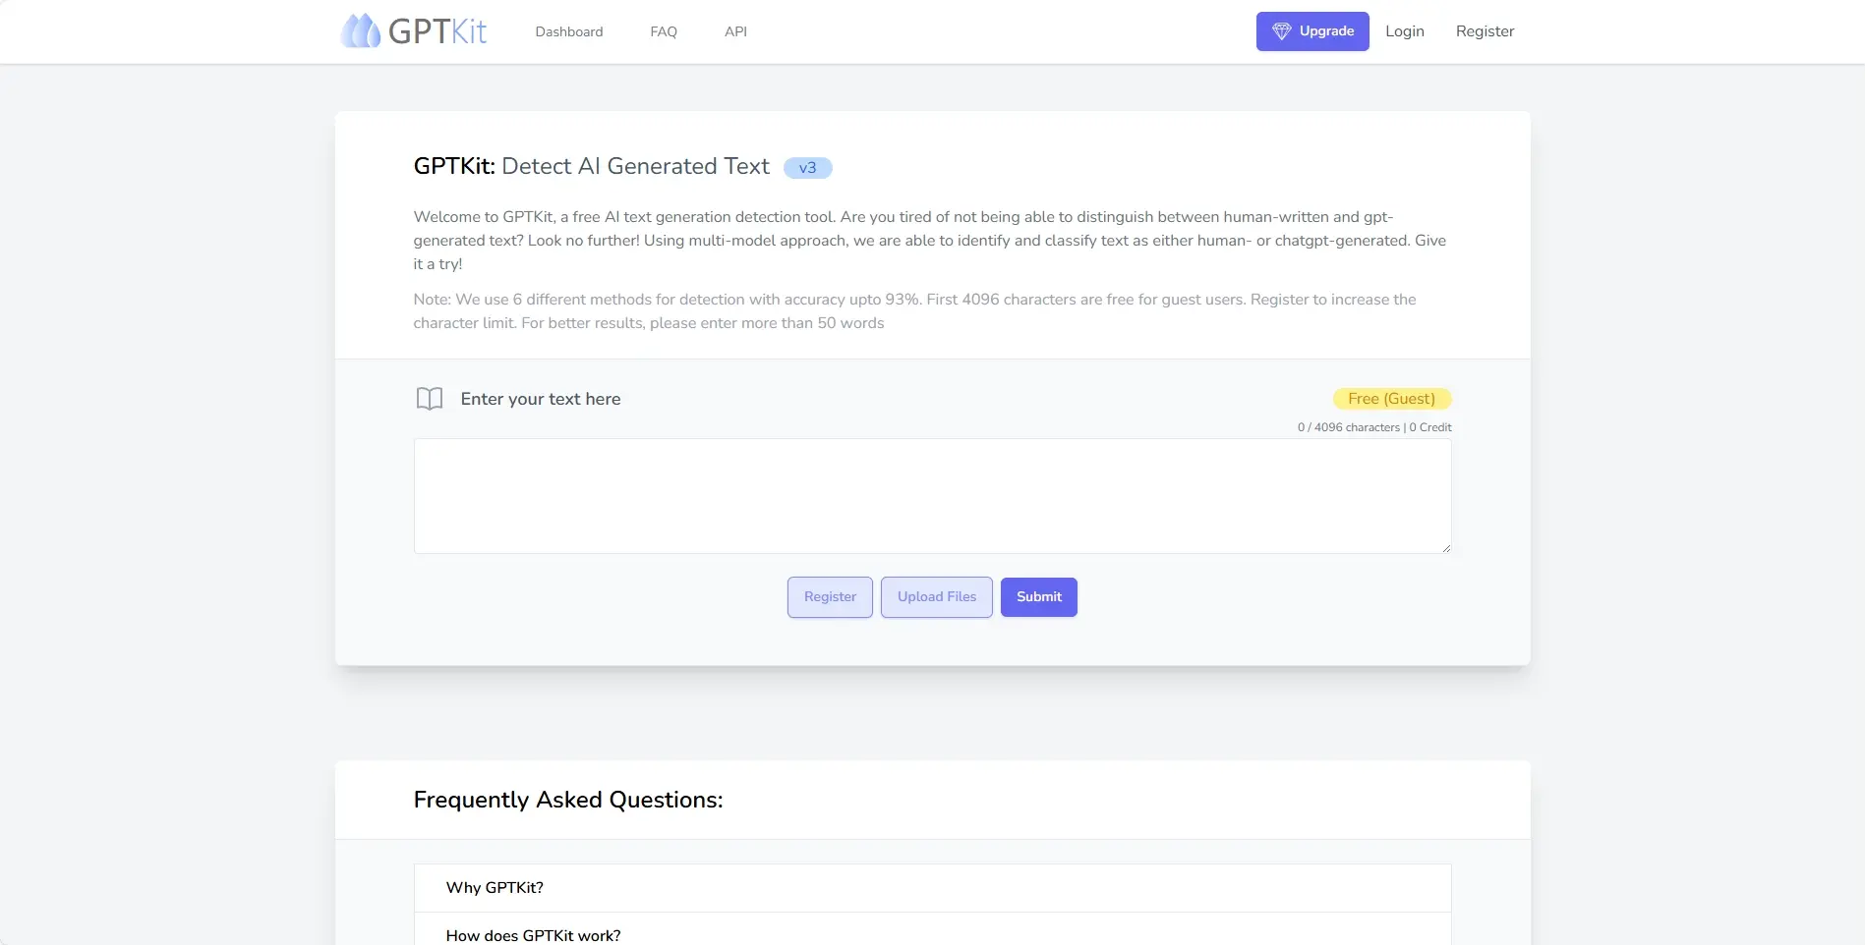Click the yellow Free (Guest) highlight bar
The image size is (1865, 945).
[x=1391, y=399]
